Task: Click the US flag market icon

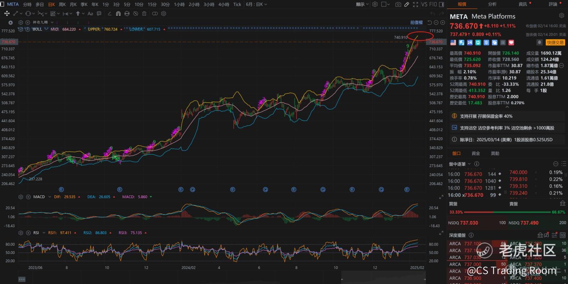Action: point(453,42)
